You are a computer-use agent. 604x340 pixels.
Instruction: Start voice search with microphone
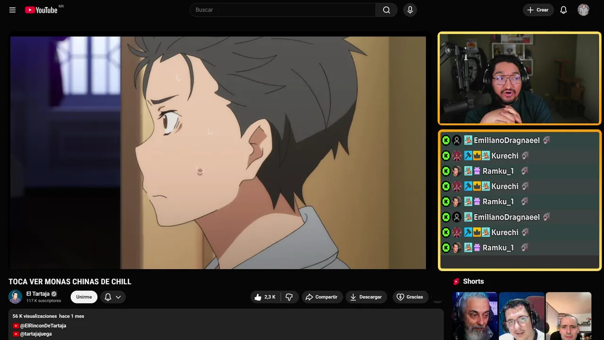coord(410,10)
